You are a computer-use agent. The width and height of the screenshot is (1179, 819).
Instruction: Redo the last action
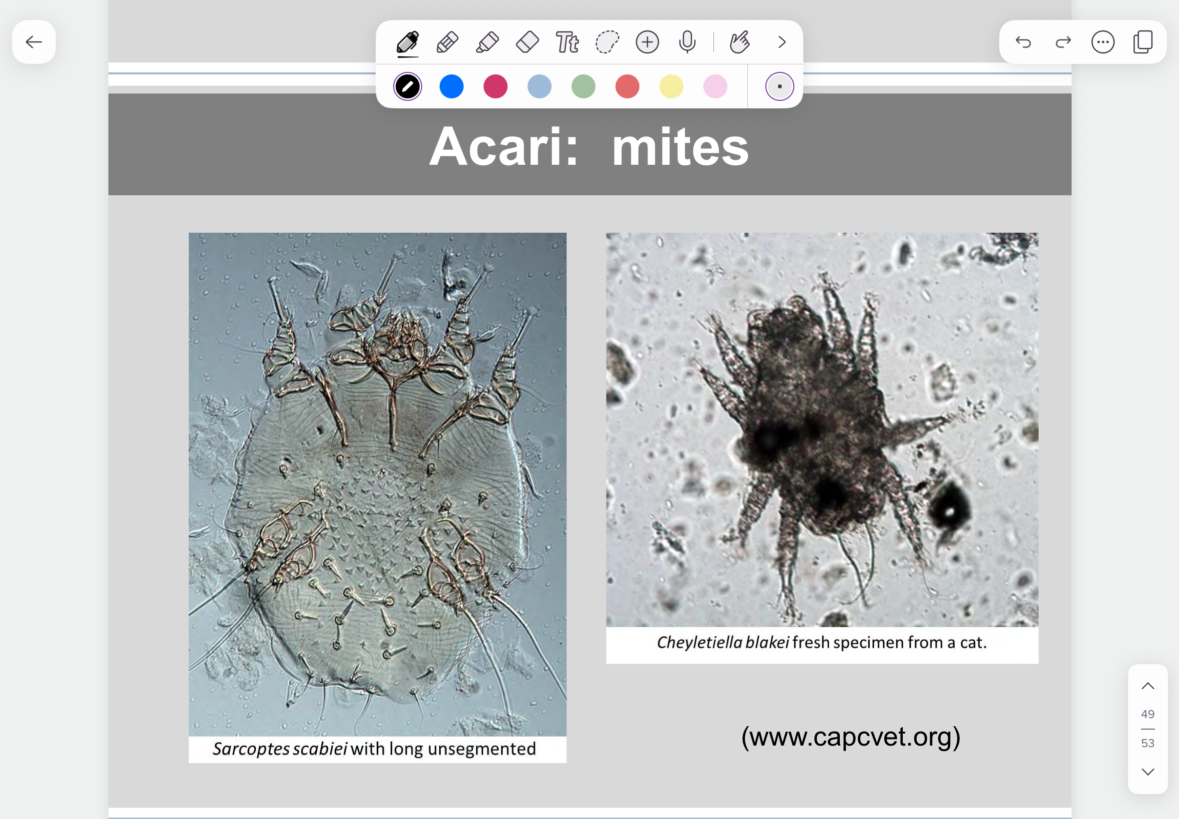1063,42
